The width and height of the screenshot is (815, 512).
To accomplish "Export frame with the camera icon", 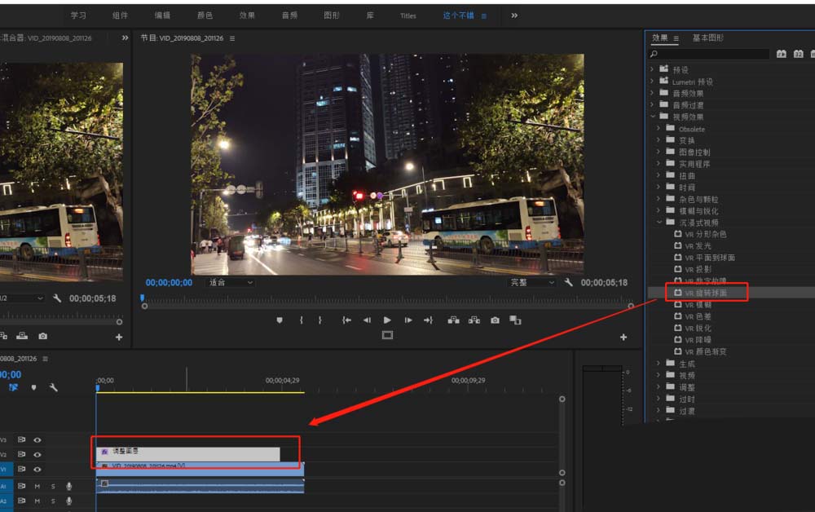I will coord(495,320).
